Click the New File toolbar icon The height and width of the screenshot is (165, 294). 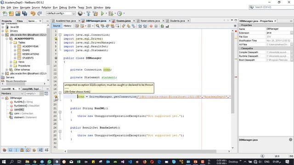click(5, 13)
